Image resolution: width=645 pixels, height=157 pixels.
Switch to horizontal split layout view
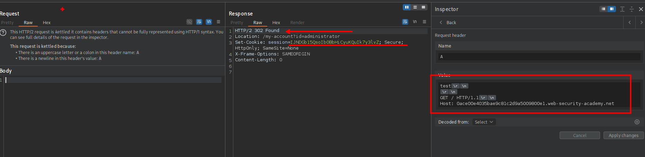pyautogui.click(x=415, y=7)
